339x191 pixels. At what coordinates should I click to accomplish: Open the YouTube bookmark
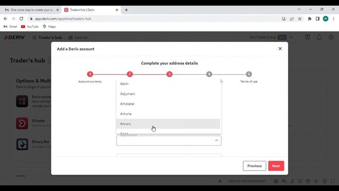pyautogui.click(x=30, y=27)
